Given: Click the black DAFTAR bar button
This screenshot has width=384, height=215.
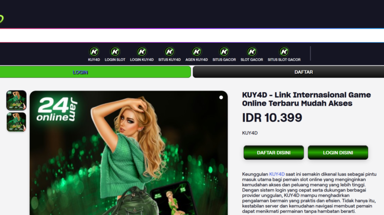Looking at the screenshot, I should (288, 72).
